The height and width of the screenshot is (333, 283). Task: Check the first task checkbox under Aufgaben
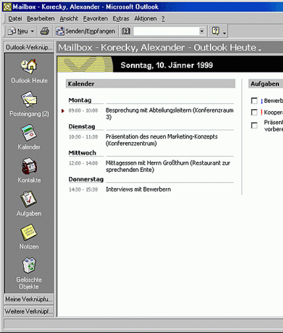(254, 101)
